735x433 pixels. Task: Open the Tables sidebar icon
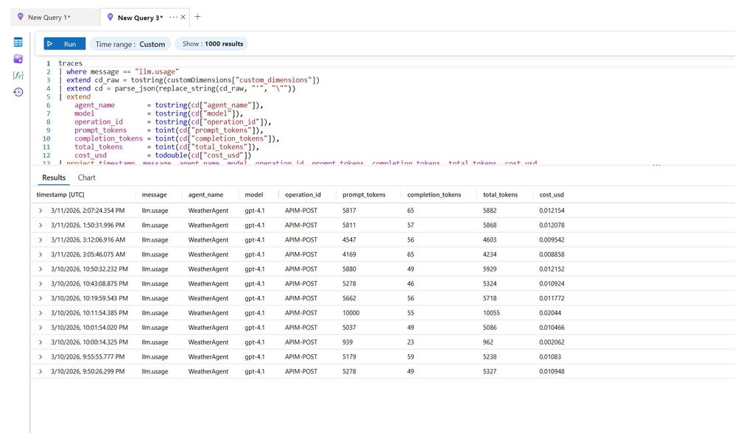click(x=18, y=42)
